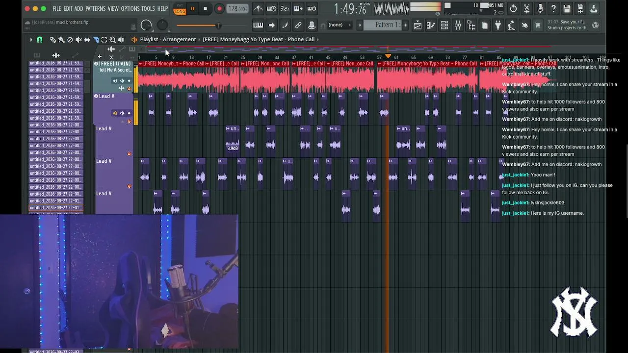The width and height of the screenshot is (628, 353).
Task: Jump to the bar 57 playhead marker
Action: point(388,56)
